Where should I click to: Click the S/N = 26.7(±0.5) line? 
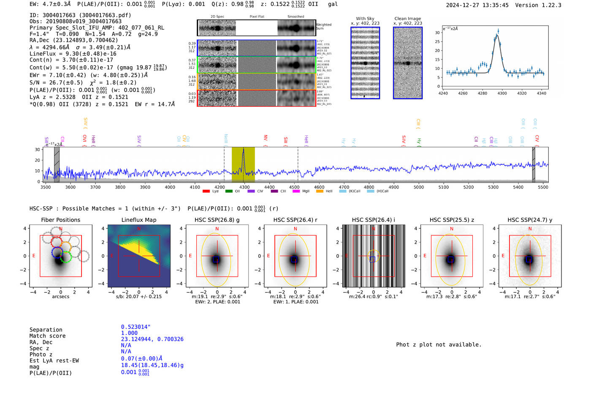pos(83,83)
